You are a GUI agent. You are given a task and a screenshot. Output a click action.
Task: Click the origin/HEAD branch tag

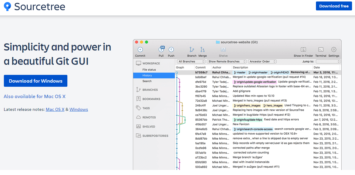click(x=279, y=72)
